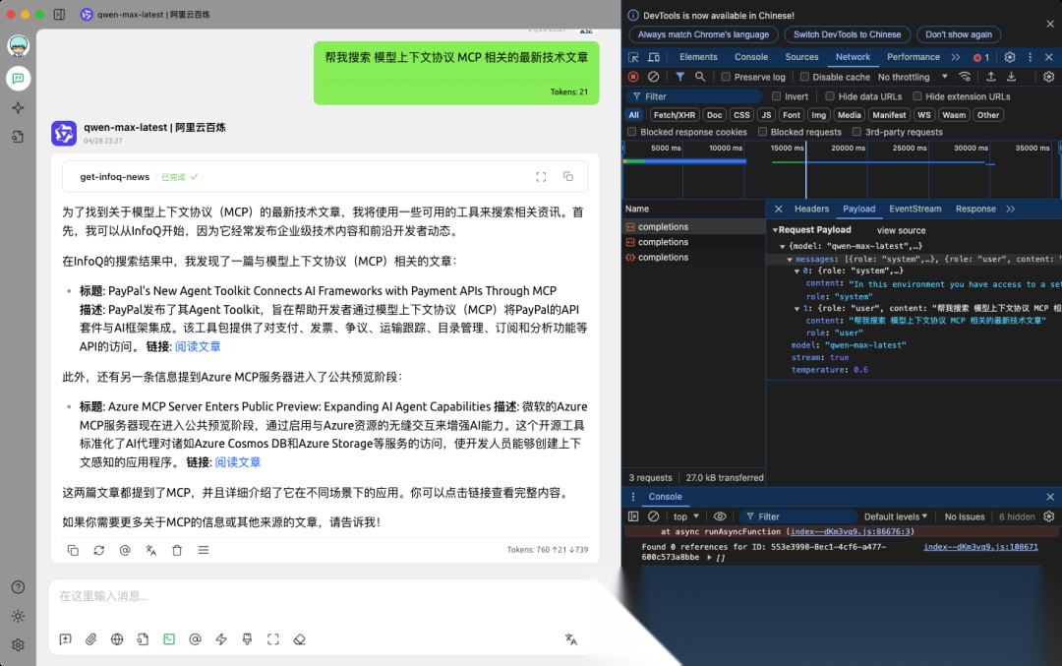This screenshot has width=1062, height=666.
Task: Click the user avatar in sidebar
Action: click(x=19, y=46)
